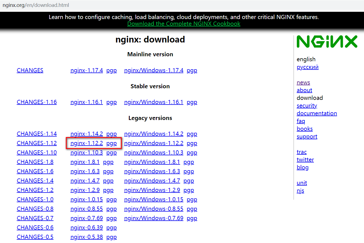Image resolution: width=364 pixels, height=243 pixels.
Task: Open CHANGES-1.2 link
Action: [35, 190]
